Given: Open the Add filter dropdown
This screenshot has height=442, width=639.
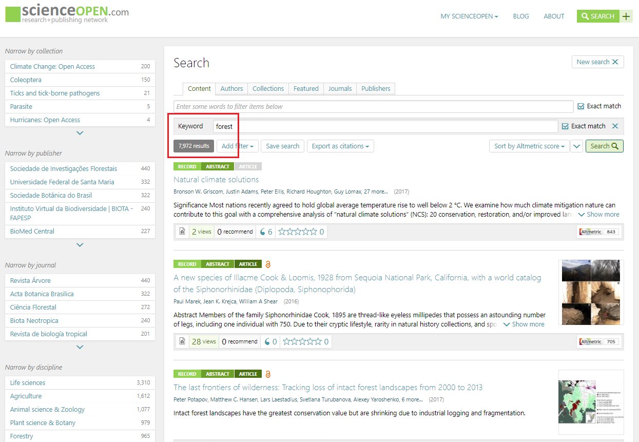Looking at the screenshot, I should point(237,146).
